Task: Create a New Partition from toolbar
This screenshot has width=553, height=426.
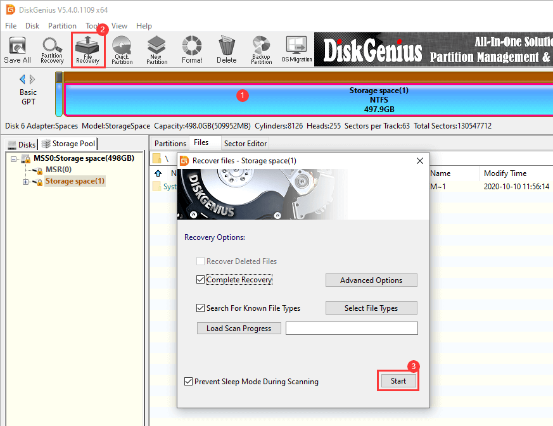Action: 156,49
